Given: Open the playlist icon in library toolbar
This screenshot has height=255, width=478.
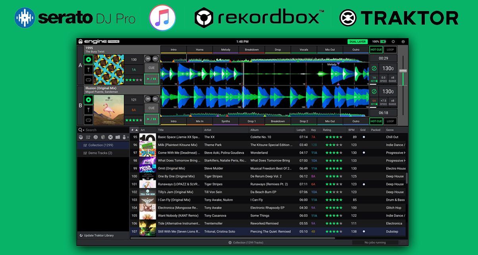Looking at the screenshot, I should (x=88, y=137).
